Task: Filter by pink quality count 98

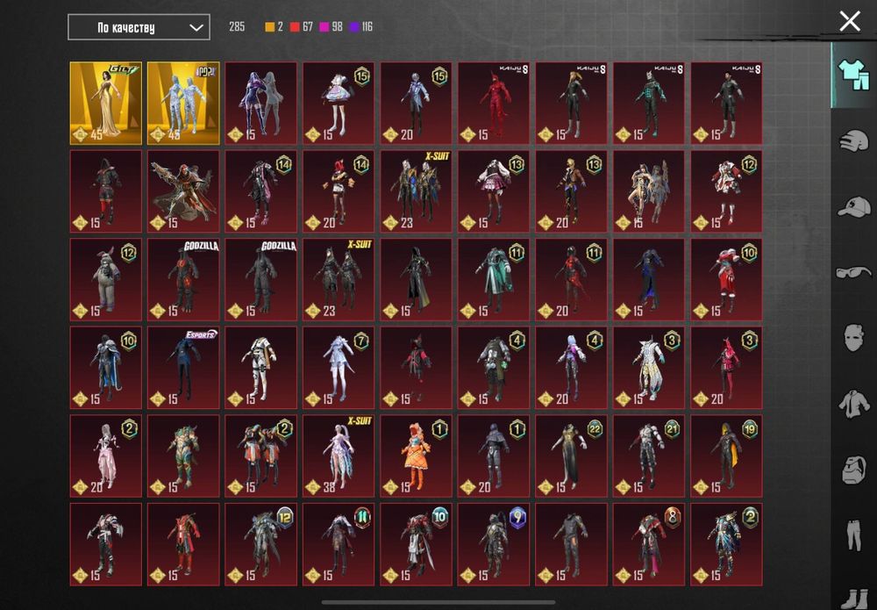Action: point(331,27)
